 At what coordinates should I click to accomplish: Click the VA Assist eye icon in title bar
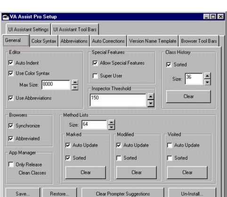(x=6, y=16)
